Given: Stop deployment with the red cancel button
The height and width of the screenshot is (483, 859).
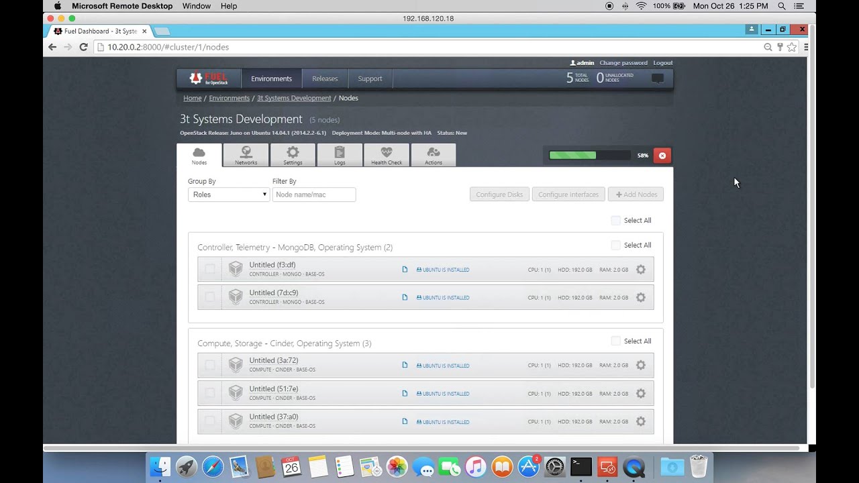Looking at the screenshot, I should click(x=662, y=156).
